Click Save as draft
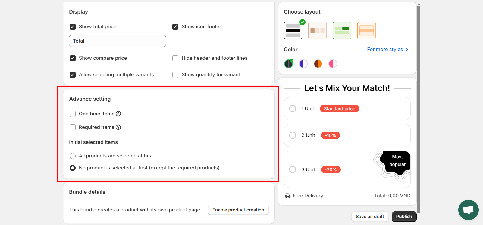The height and width of the screenshot is (225, 483). [x=370, y=217]
